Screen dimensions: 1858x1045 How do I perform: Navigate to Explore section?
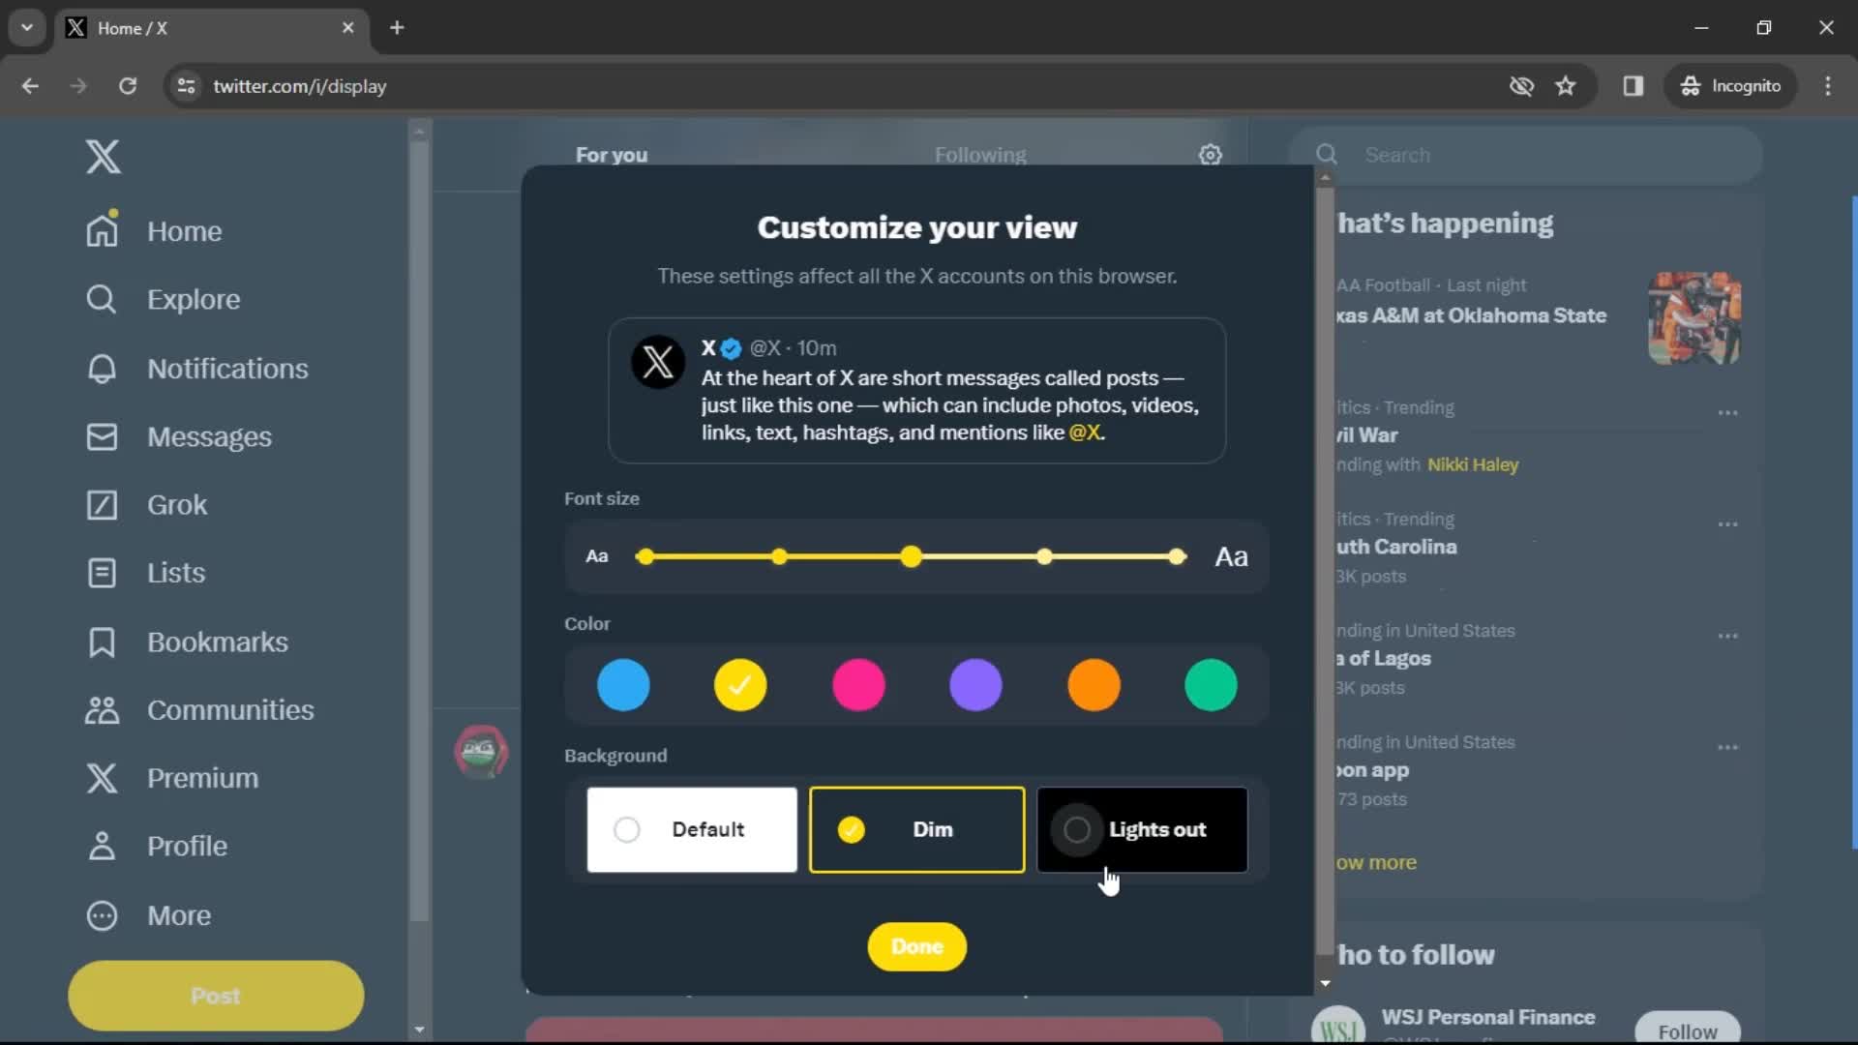[x=193, y=299]
